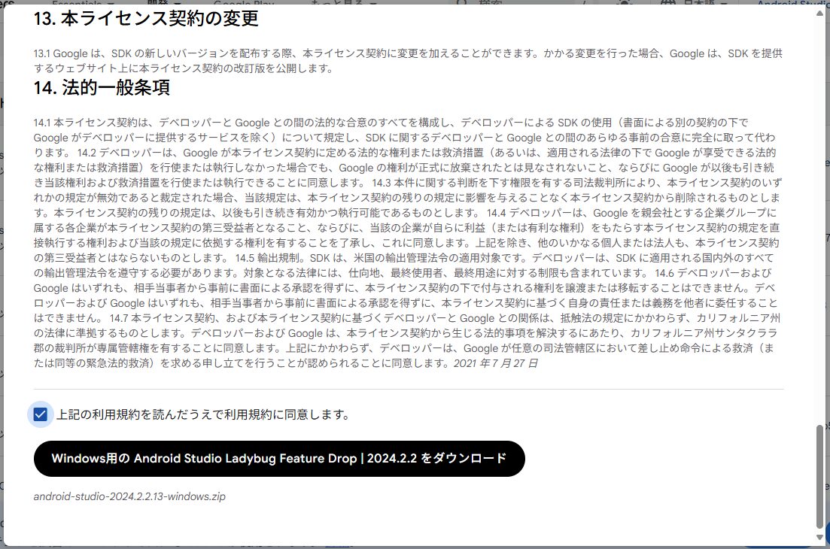
Task: Click the android-studio-2024.2.2.13-windows.zip filename text
Action: 129,496
